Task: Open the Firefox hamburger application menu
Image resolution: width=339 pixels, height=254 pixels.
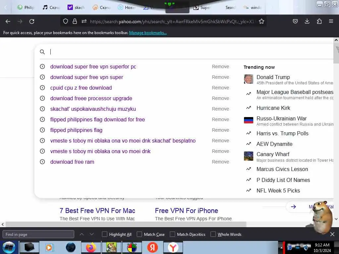Action: 331,21
